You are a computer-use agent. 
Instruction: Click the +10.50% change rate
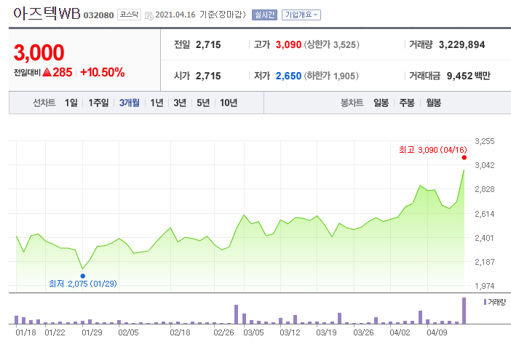tap(103, 72)
